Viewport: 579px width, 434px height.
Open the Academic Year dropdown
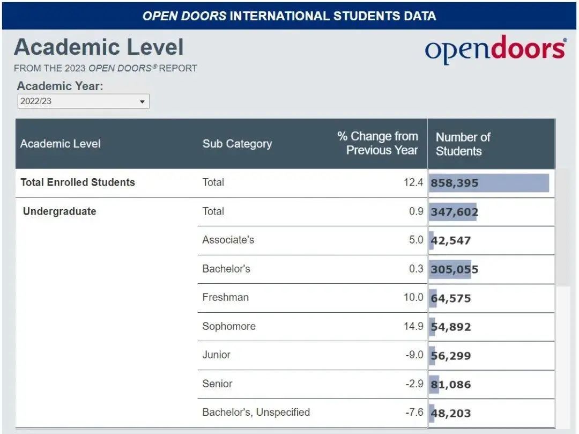coord(84,101)
